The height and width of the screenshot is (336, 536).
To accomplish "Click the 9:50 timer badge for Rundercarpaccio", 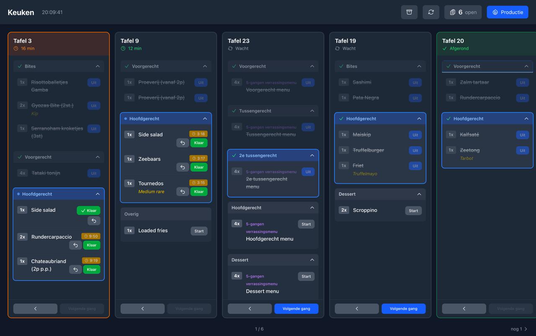I will click(91, 236).
